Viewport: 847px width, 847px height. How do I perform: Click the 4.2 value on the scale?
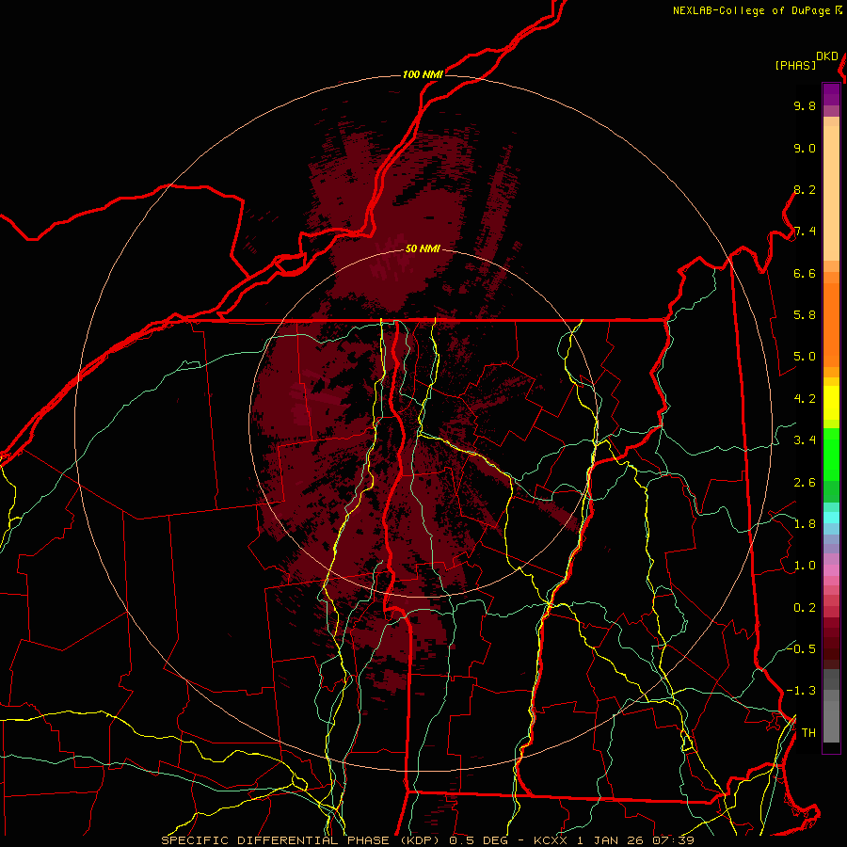(805, 399)
